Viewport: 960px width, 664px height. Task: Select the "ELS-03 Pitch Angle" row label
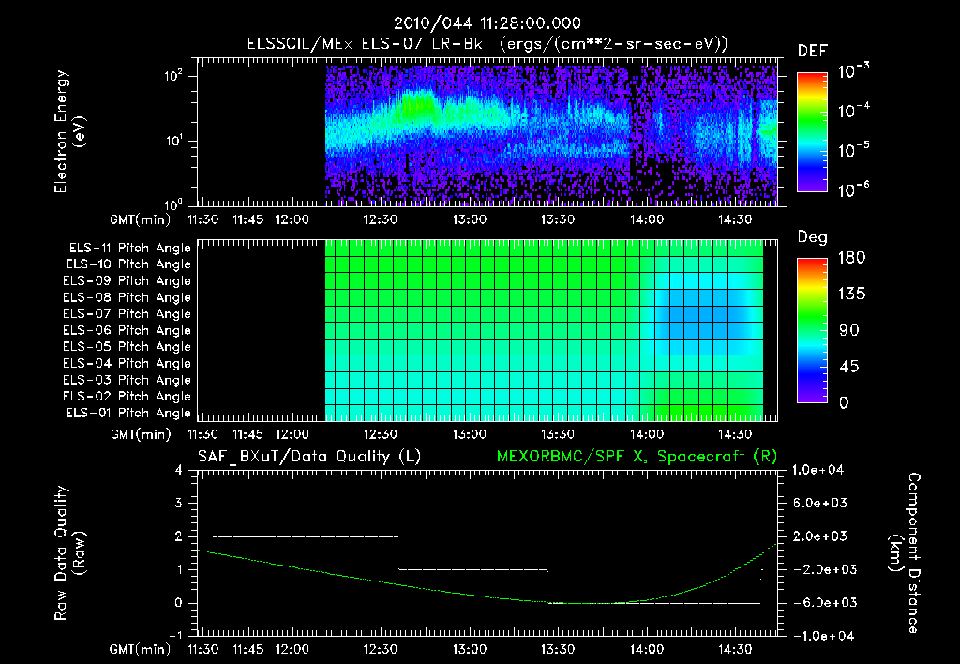(x=127, y=380)
